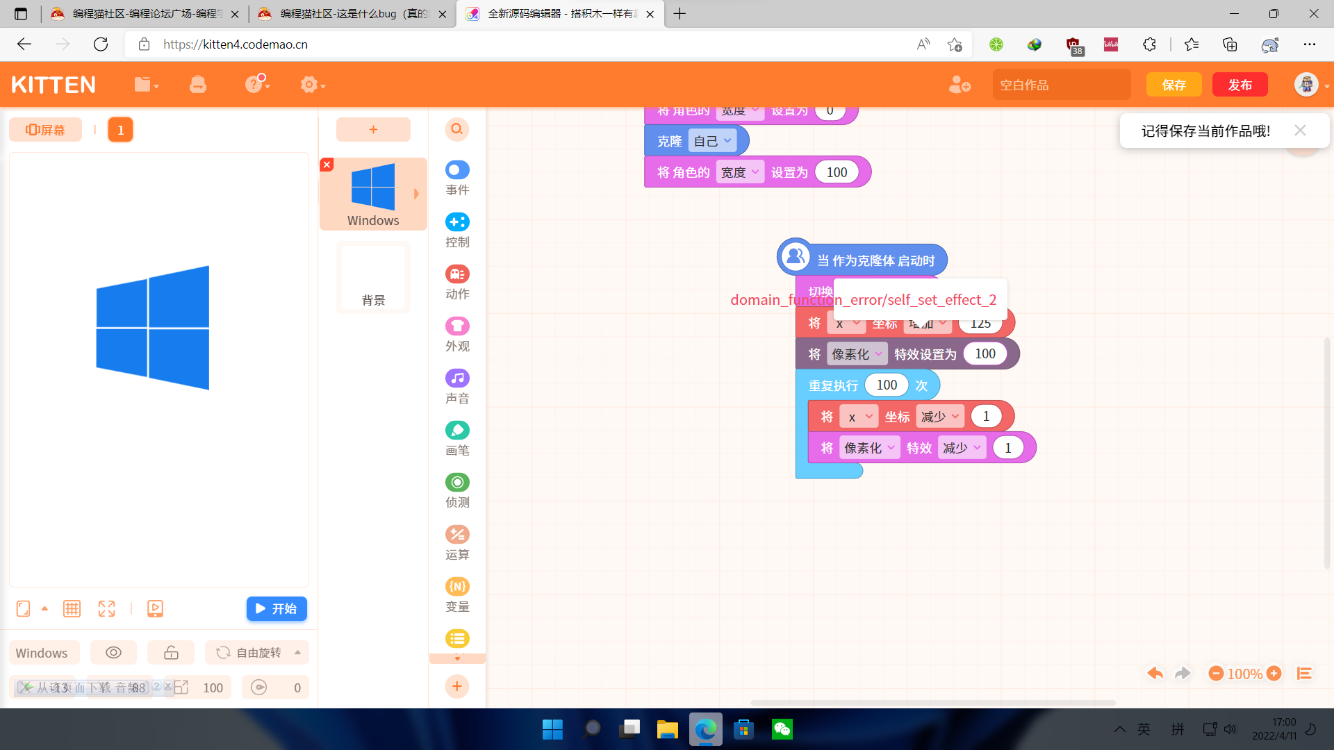This screenshot has width=1334, height=750.
Task: Toggle the sprite lock icon
Action: (x=171, y=653)
